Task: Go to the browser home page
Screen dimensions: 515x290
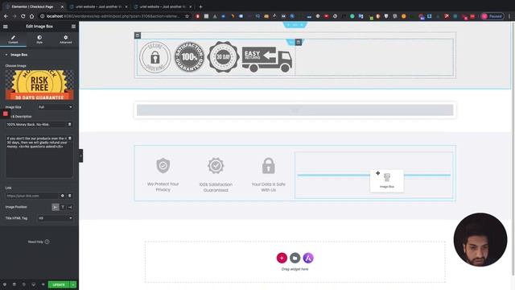Action: 31,16
